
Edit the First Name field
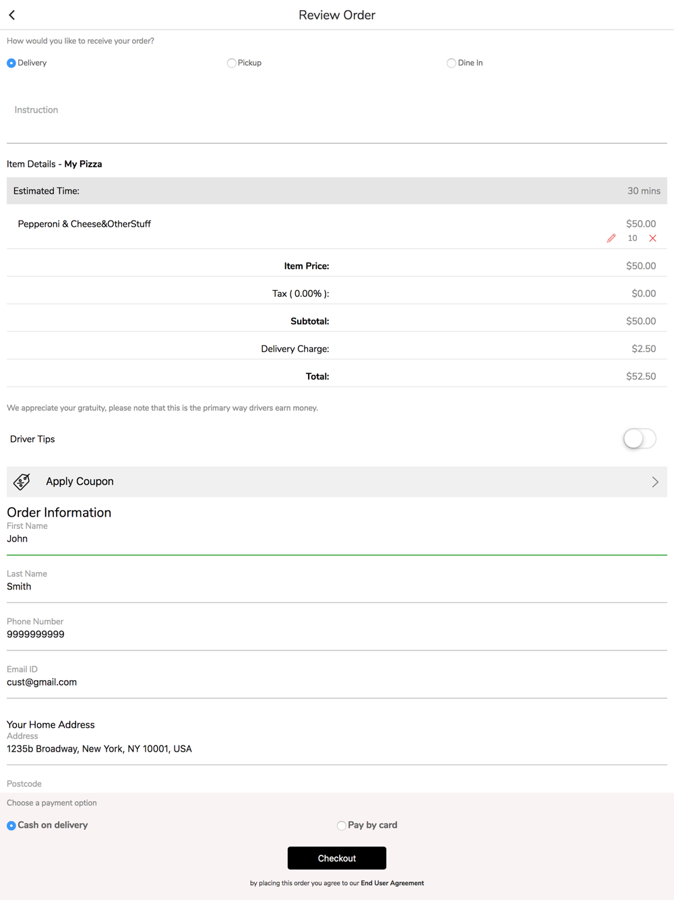click(337, 539)
